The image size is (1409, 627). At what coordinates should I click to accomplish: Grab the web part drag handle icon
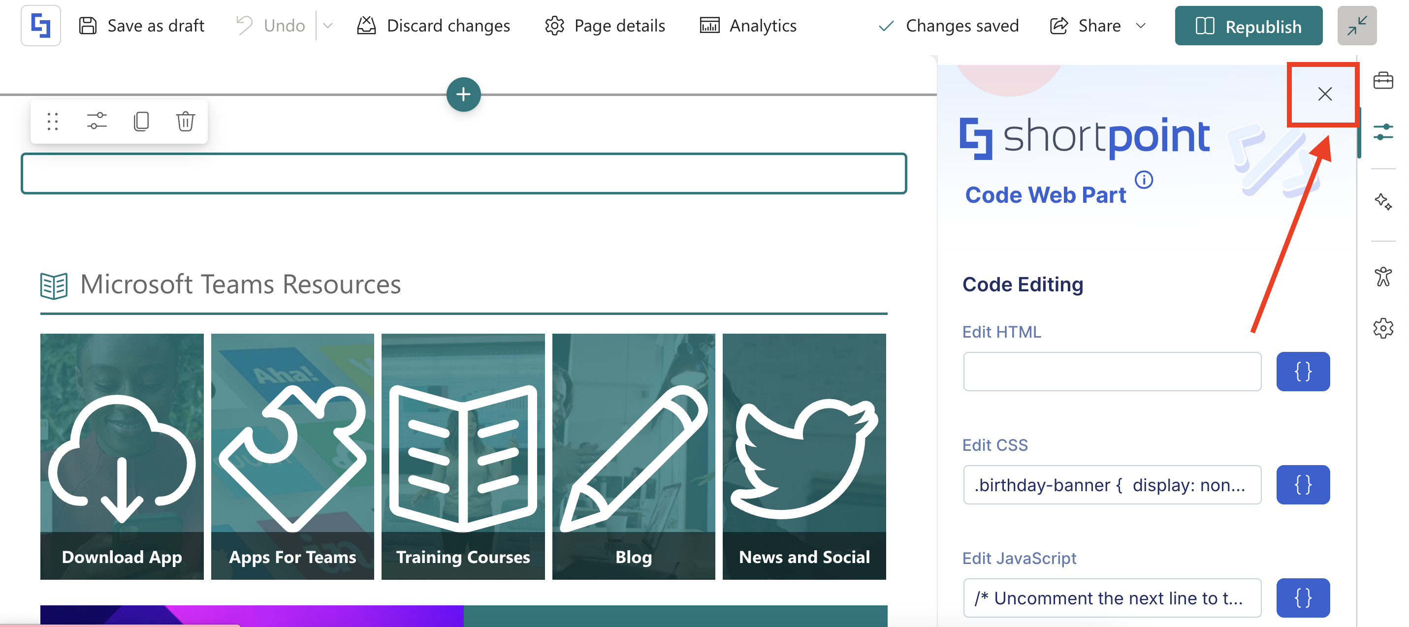tap(53, 121)
